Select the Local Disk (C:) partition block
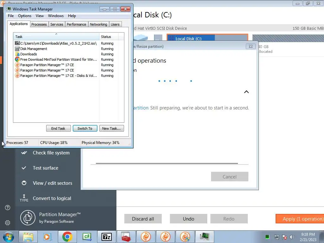This screenshot has width=324, height=243. click(x=207, y=37)
